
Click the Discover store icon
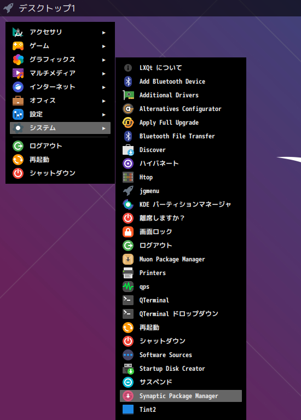128,150
